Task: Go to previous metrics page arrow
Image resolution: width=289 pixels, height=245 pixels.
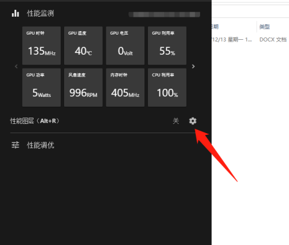Action: [16, 66]
